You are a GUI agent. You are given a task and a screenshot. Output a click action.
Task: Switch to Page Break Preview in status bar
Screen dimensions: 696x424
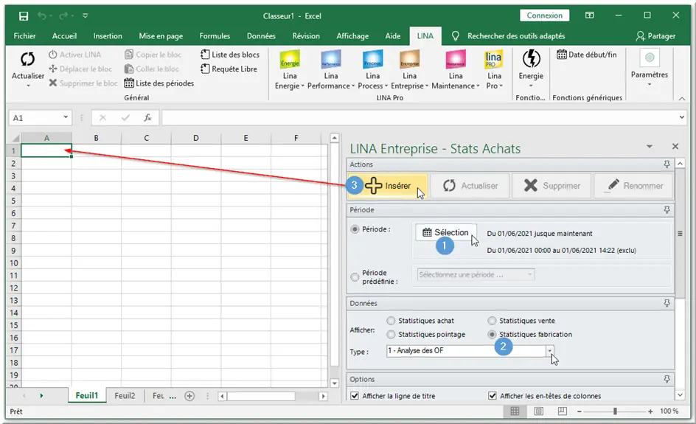pos(563,411)
